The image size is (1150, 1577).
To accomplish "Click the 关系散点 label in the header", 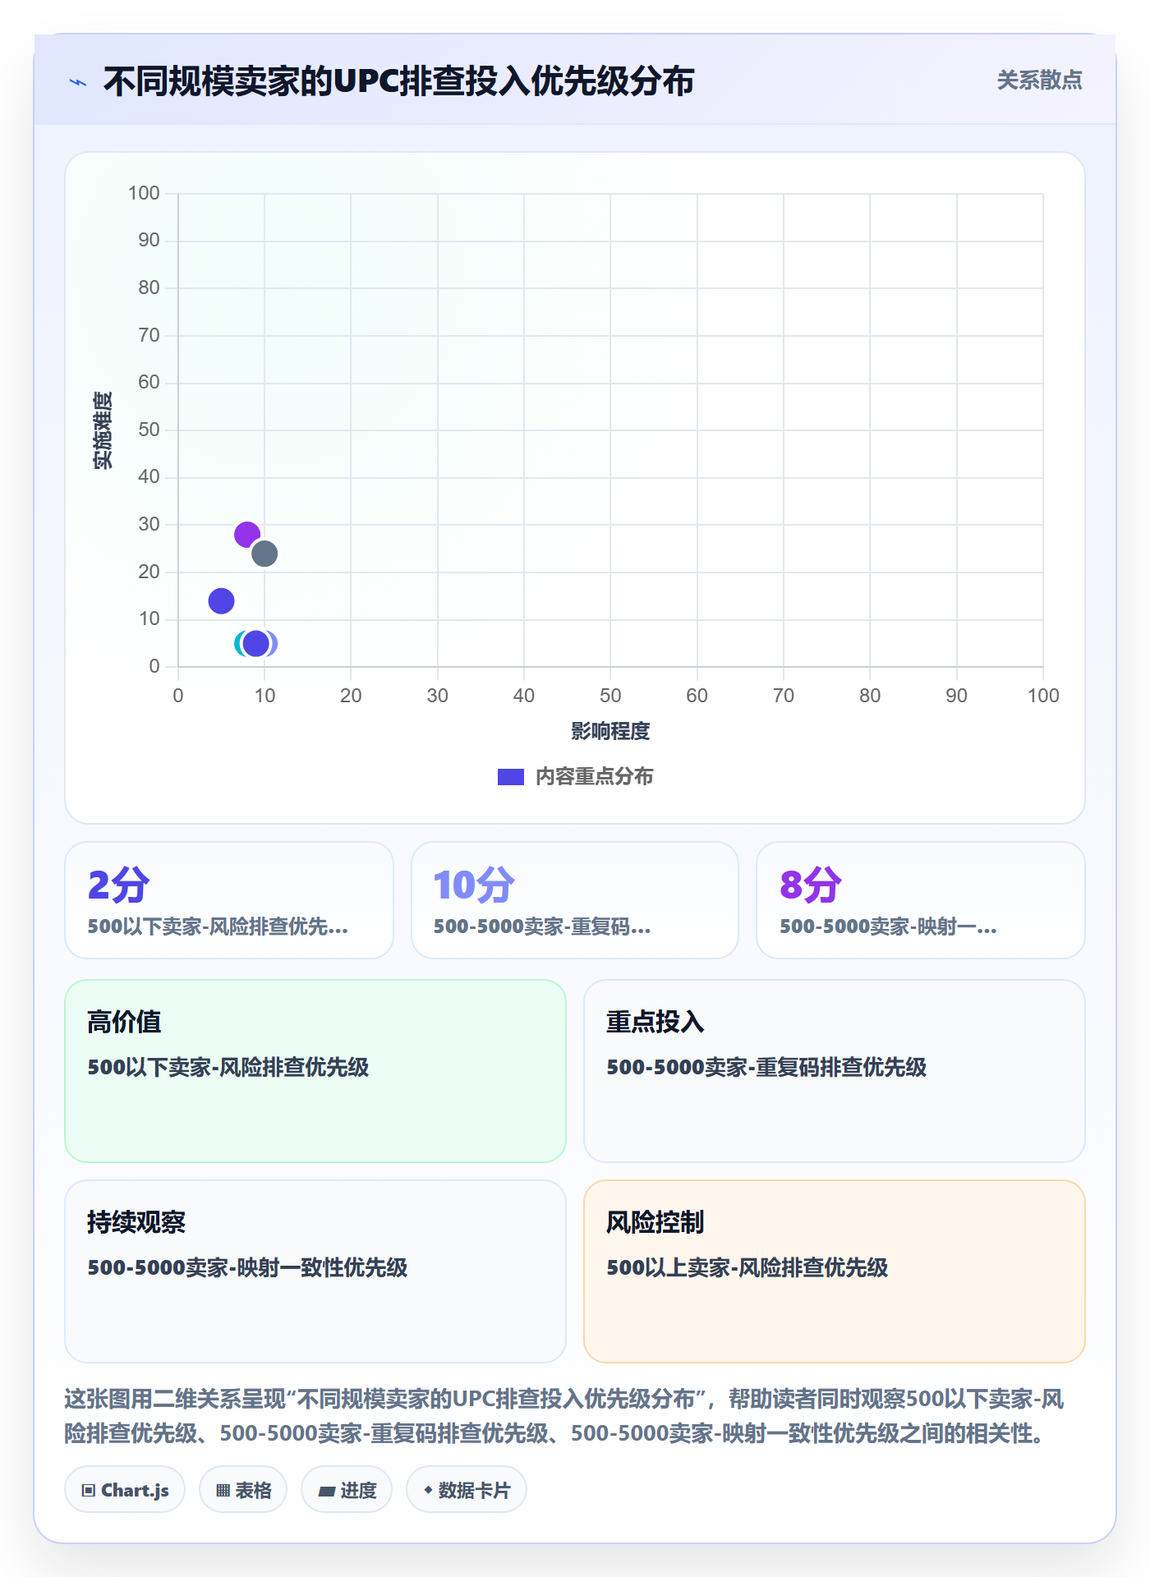I will coord(1039,80).
